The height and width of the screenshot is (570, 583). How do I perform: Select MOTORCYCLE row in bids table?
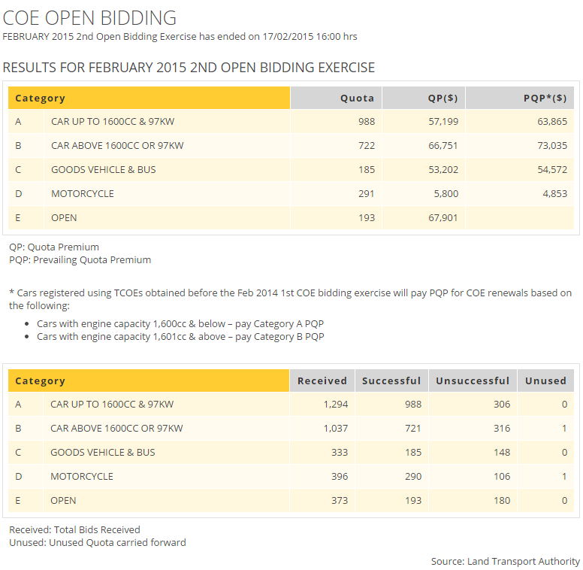pos(291,477)
